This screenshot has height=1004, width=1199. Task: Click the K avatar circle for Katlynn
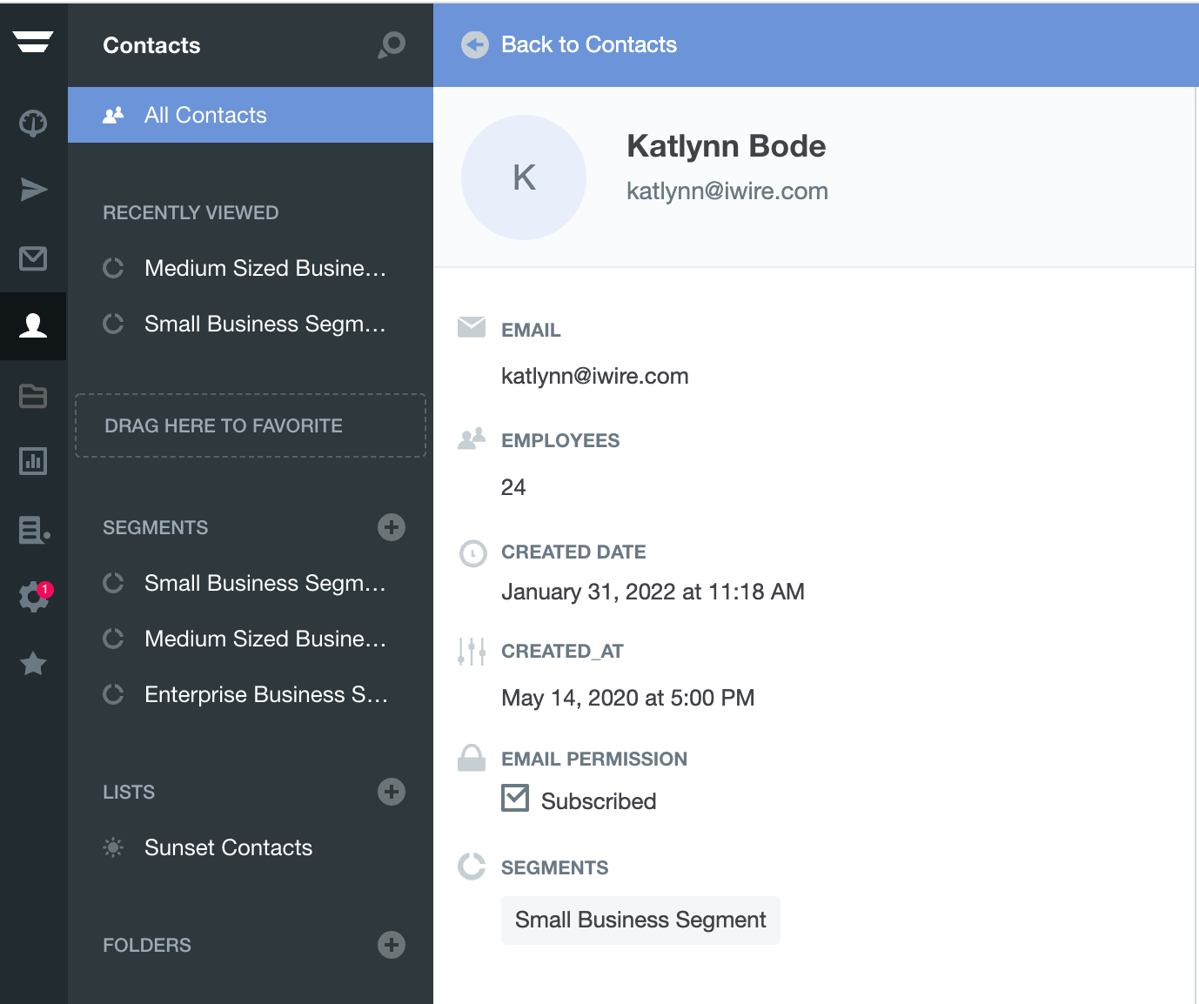[524, 177]
